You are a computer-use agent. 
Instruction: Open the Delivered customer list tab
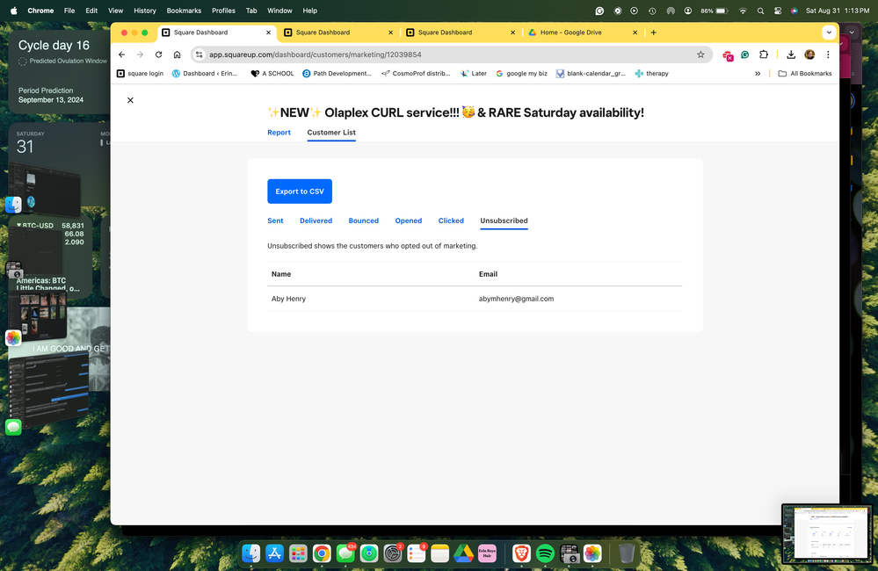point(316,220)
